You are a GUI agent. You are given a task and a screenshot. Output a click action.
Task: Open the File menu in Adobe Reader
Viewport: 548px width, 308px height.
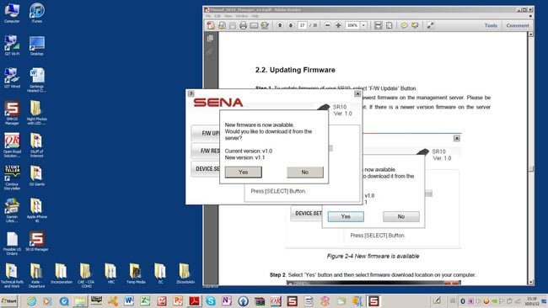pyautogui.click(x=208, y=16)
